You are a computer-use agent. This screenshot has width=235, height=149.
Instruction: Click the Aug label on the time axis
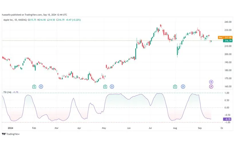pos(175,128)
